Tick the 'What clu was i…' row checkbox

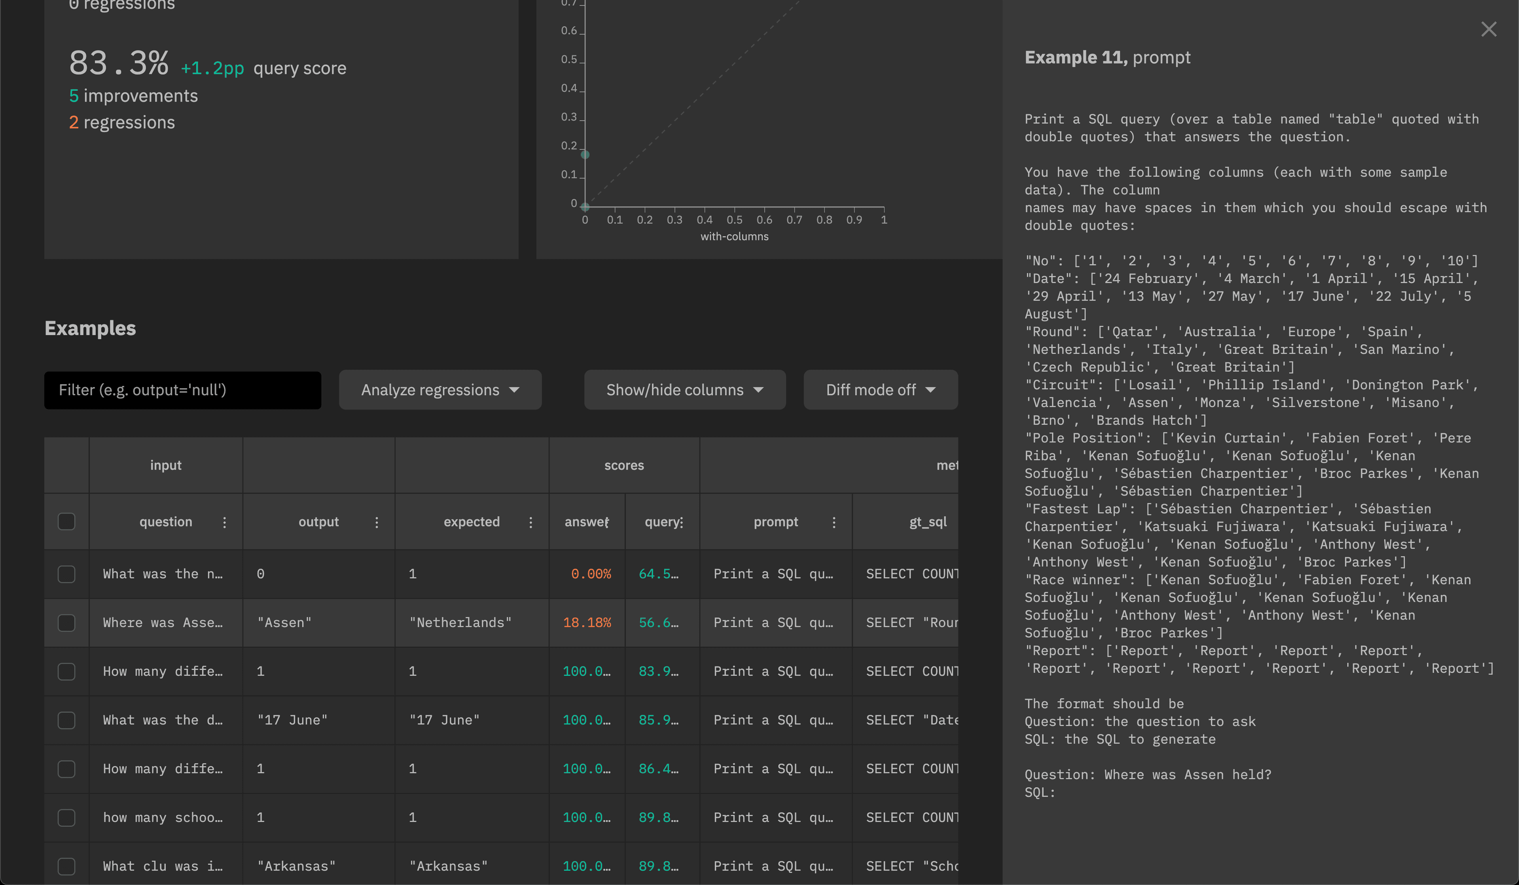pos(66,866)
